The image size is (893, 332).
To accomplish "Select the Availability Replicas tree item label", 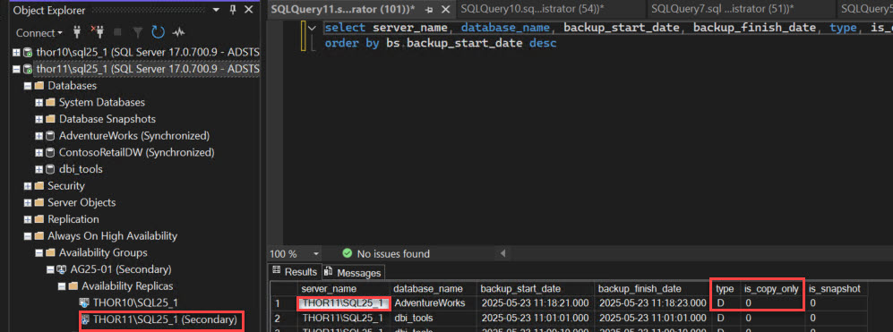I will tap(127, 285).
